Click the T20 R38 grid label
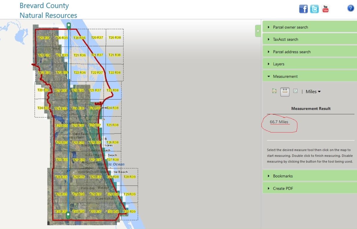The width and height of the screenshot is (357, 229). click(x=115, y=38)
